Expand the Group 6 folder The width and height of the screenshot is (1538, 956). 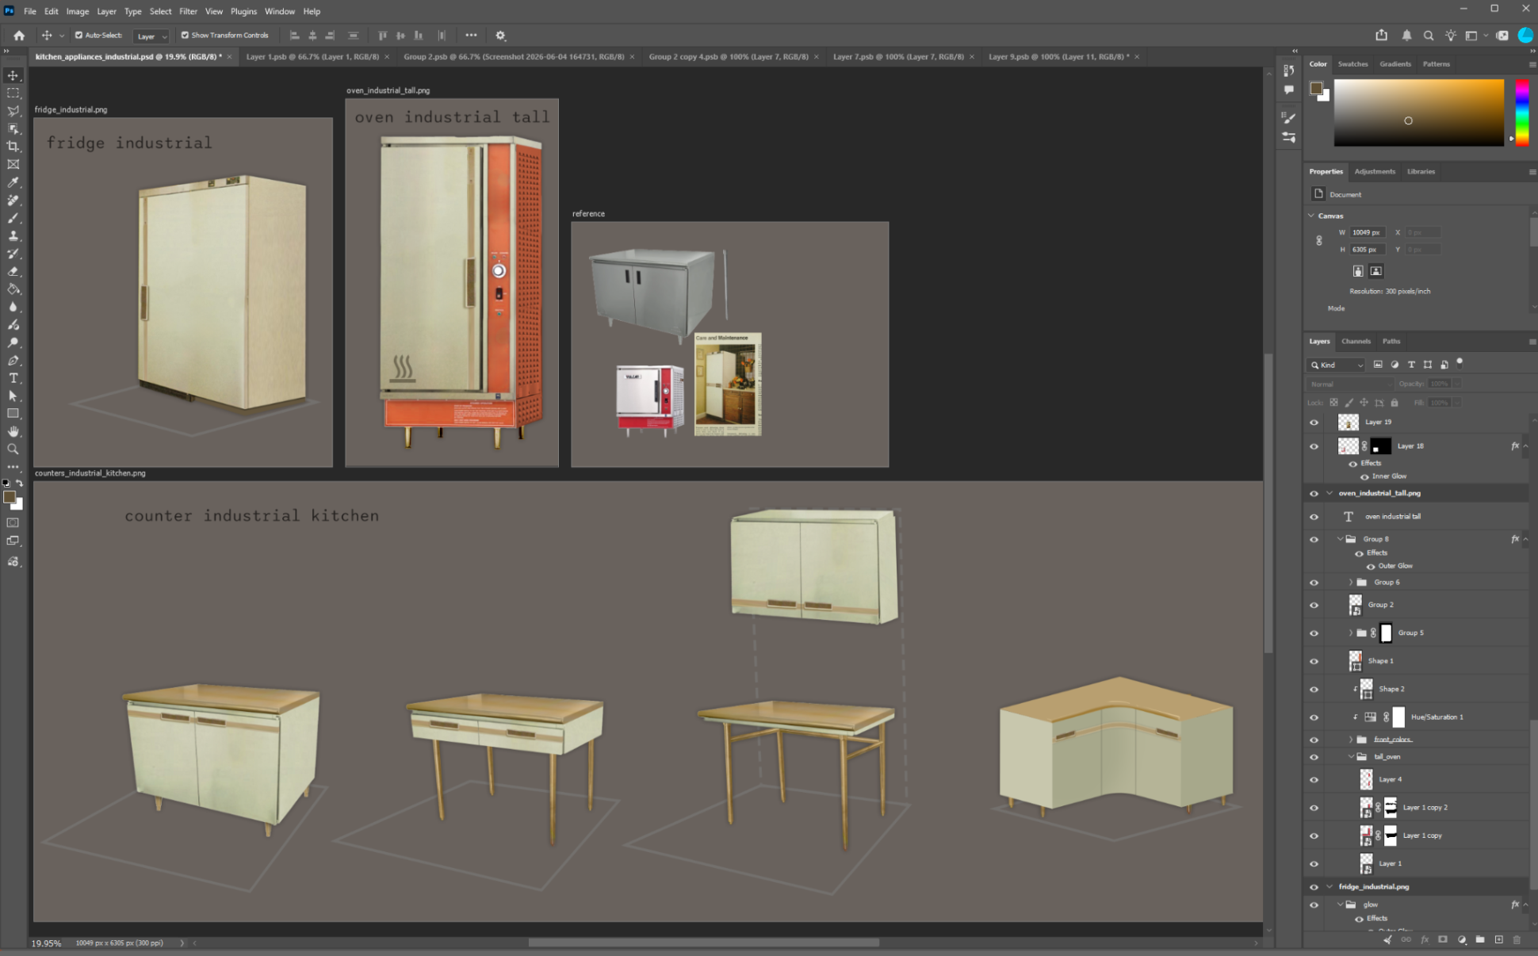click(x=1351, y=582)
